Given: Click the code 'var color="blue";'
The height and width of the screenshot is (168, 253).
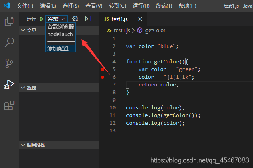Looking at the screenshot, I should tap(152, 46).
